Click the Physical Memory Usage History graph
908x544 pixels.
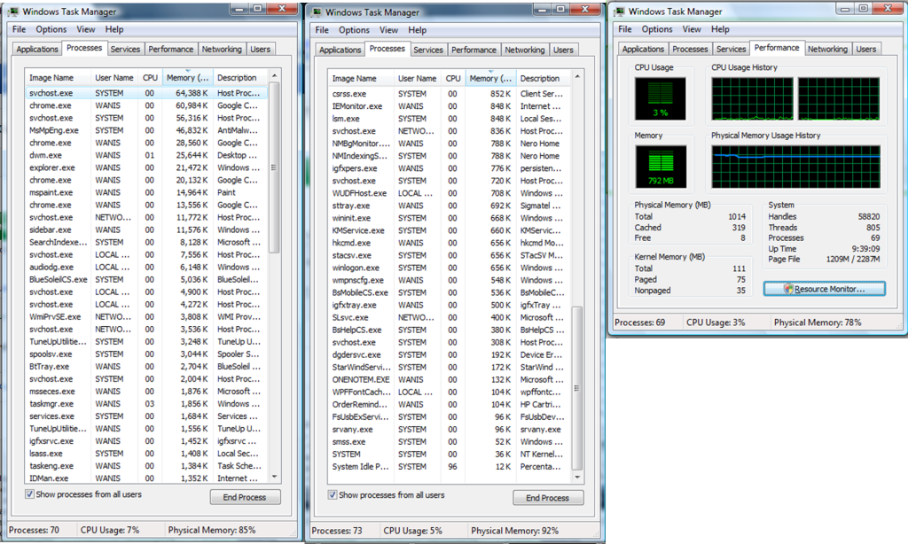pyautogui.click(x=795, y=167)
